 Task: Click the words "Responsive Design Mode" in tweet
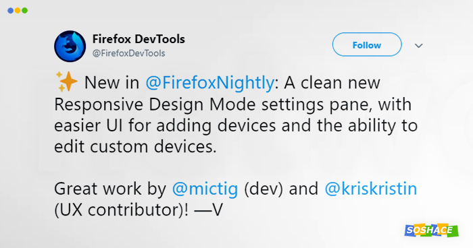click(x=155, y=105)
